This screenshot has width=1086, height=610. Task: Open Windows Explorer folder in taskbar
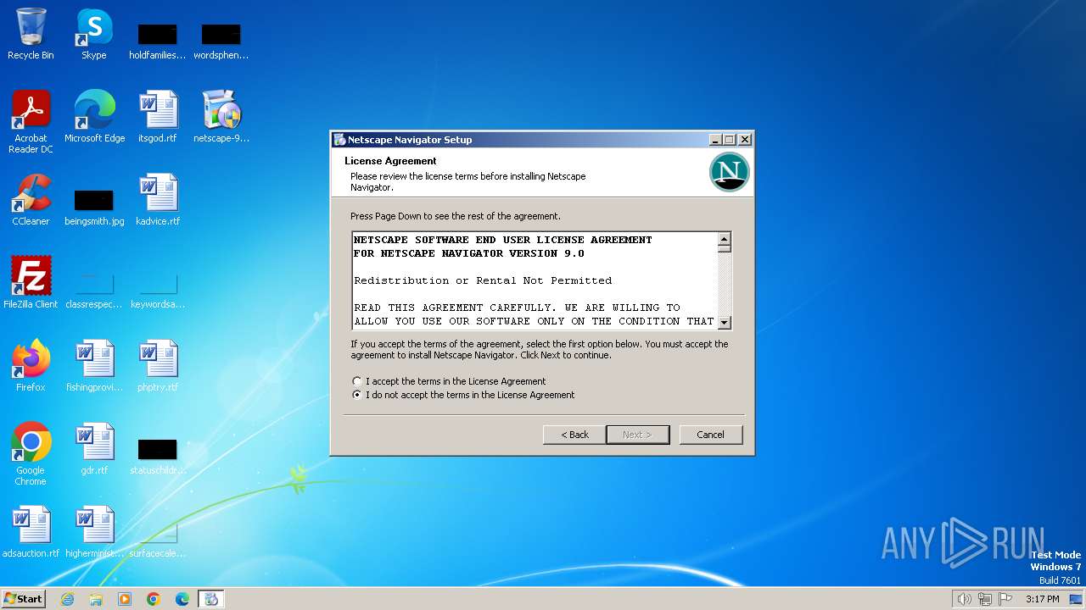96,599
